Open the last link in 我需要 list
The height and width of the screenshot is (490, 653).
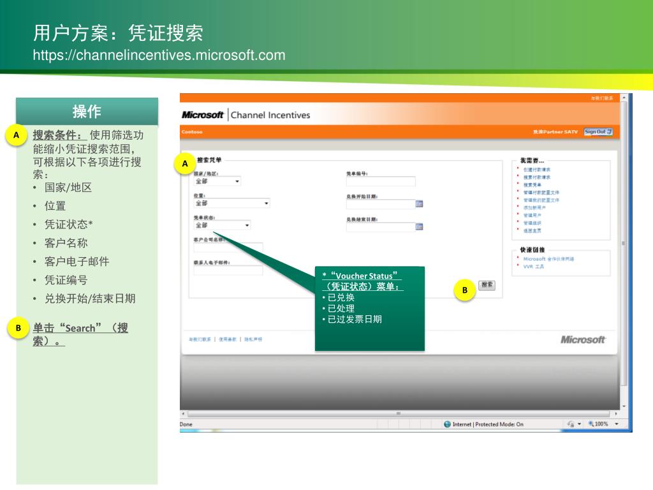532,230
